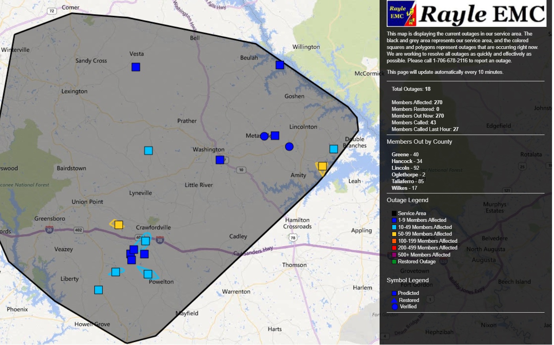Click the Predicted square symbol in legend
Viewport: 554px width, 345px height.
394,293
